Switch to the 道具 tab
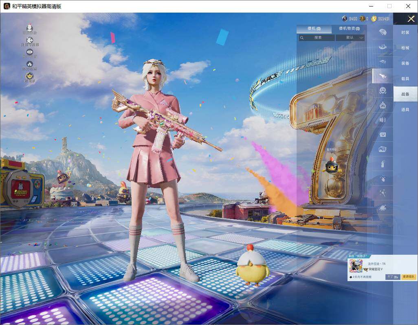The width and height of the screenshot is (418, 325). click(405, 110)
